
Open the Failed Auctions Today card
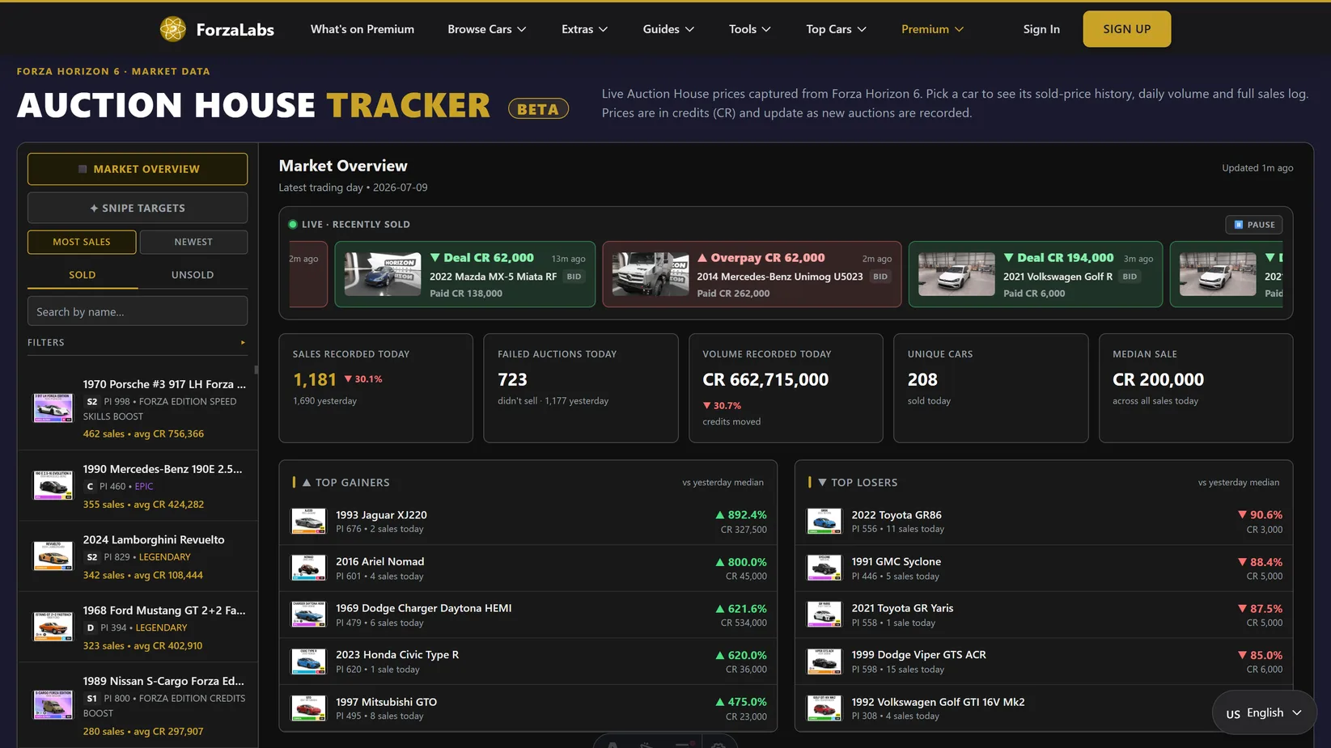[x=581, y=388]
